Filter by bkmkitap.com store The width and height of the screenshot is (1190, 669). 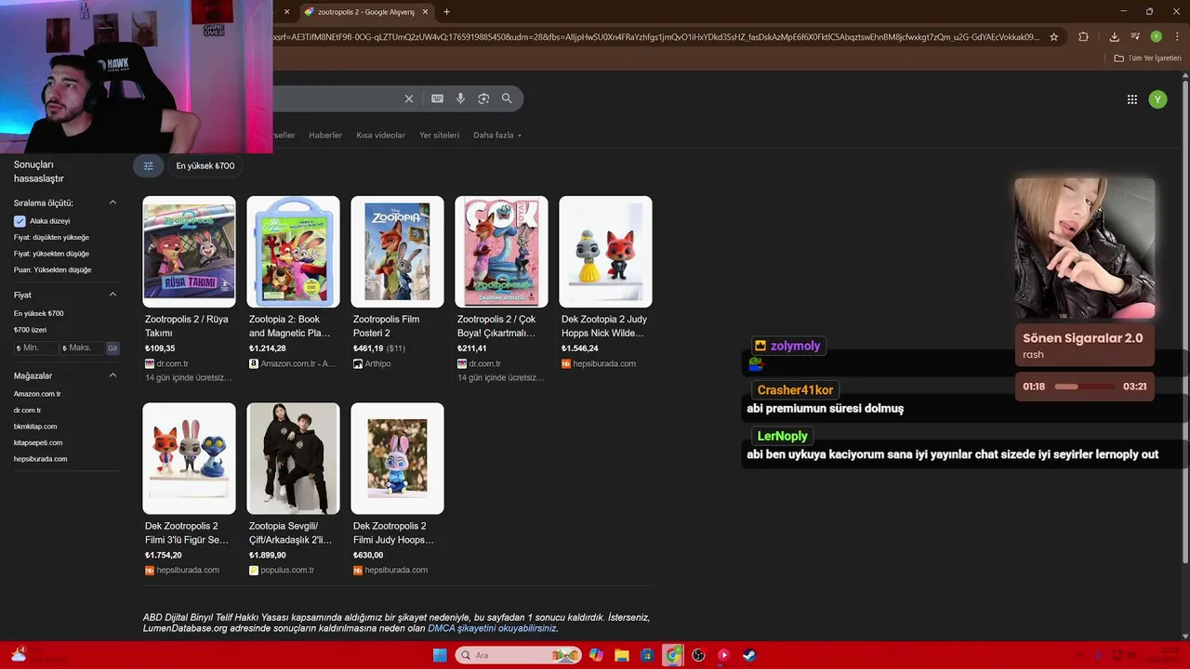35,426
